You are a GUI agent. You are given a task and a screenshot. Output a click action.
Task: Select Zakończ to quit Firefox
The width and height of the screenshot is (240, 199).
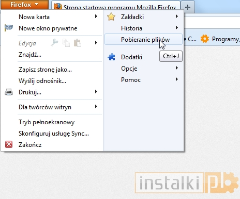[30, 145]
